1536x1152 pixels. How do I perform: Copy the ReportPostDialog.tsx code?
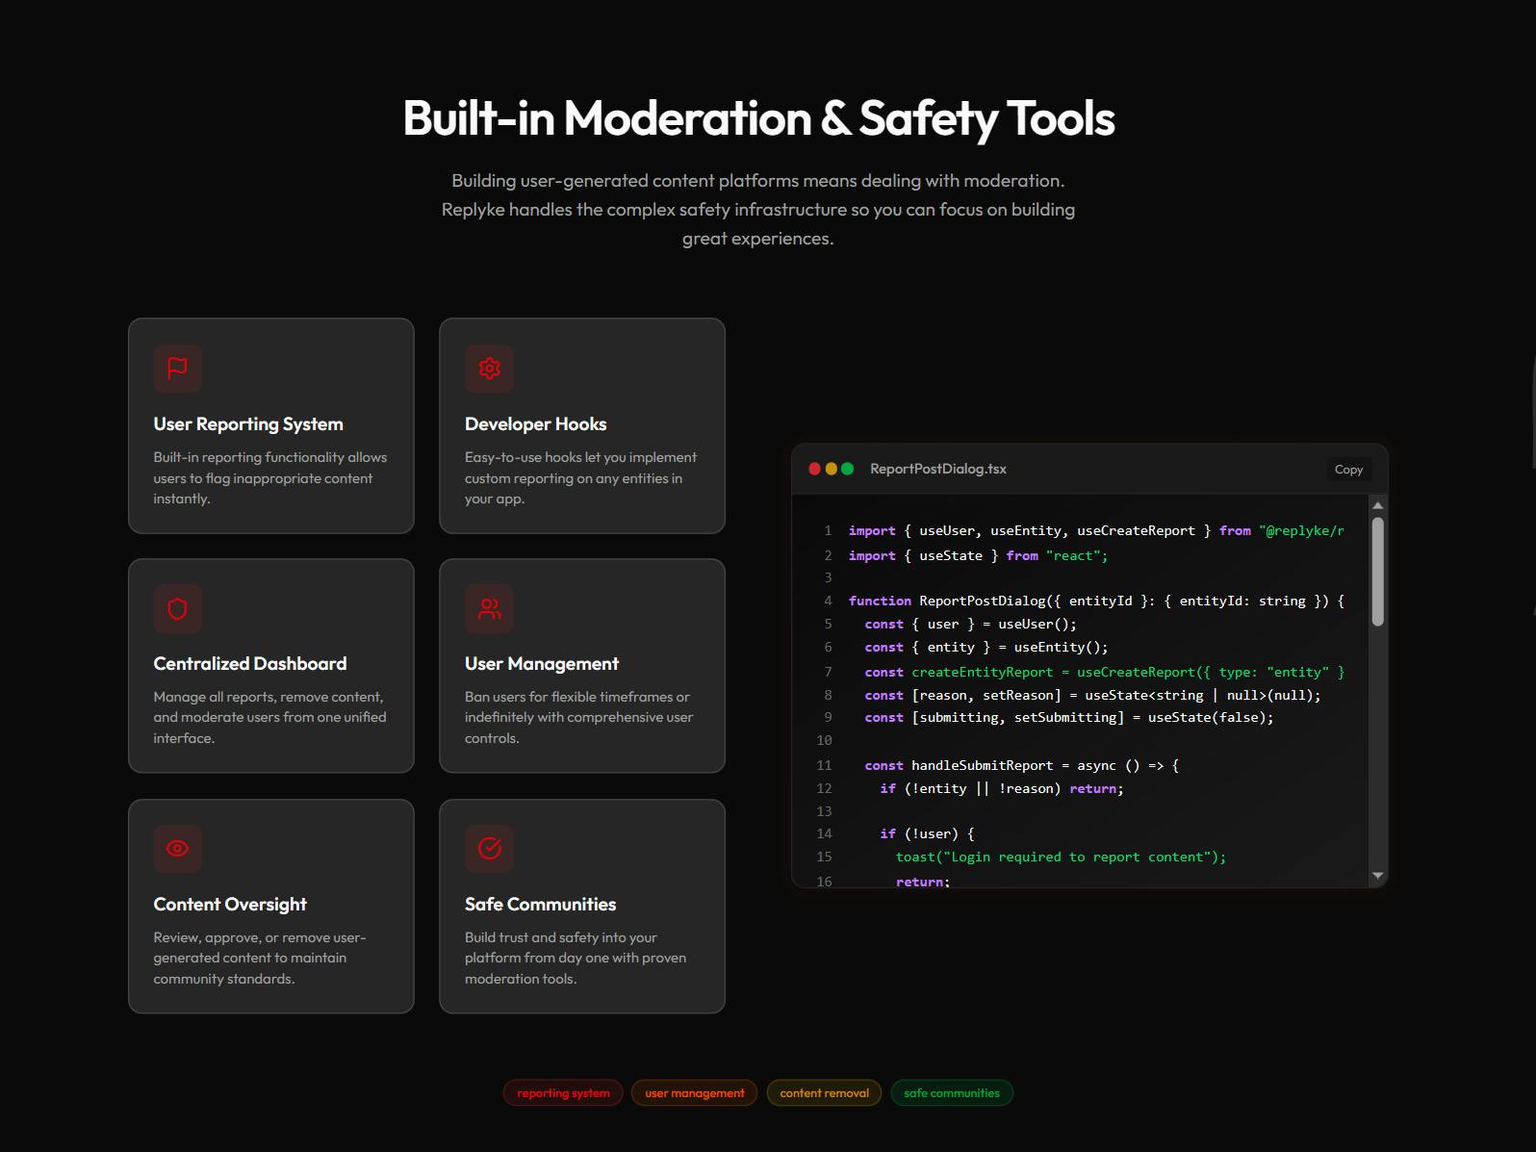(x=1348, y=469)
